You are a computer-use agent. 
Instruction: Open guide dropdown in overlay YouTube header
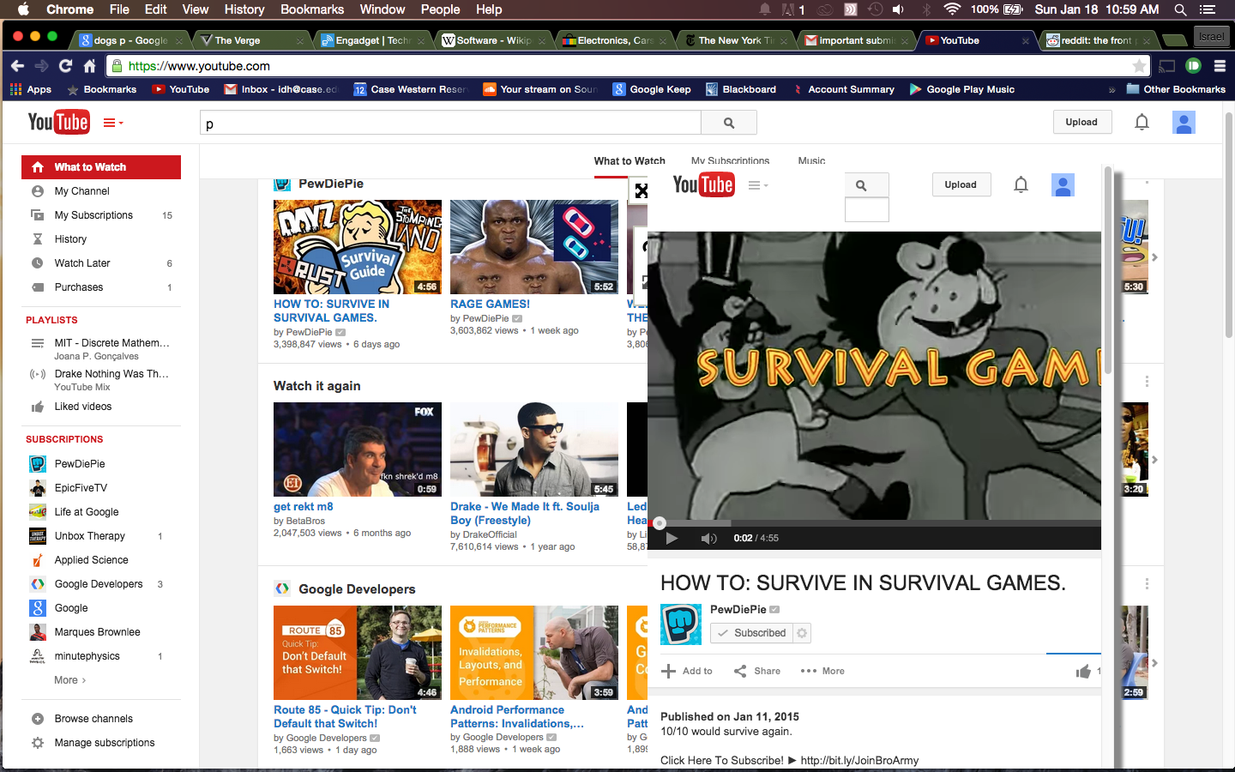point(758,185)
